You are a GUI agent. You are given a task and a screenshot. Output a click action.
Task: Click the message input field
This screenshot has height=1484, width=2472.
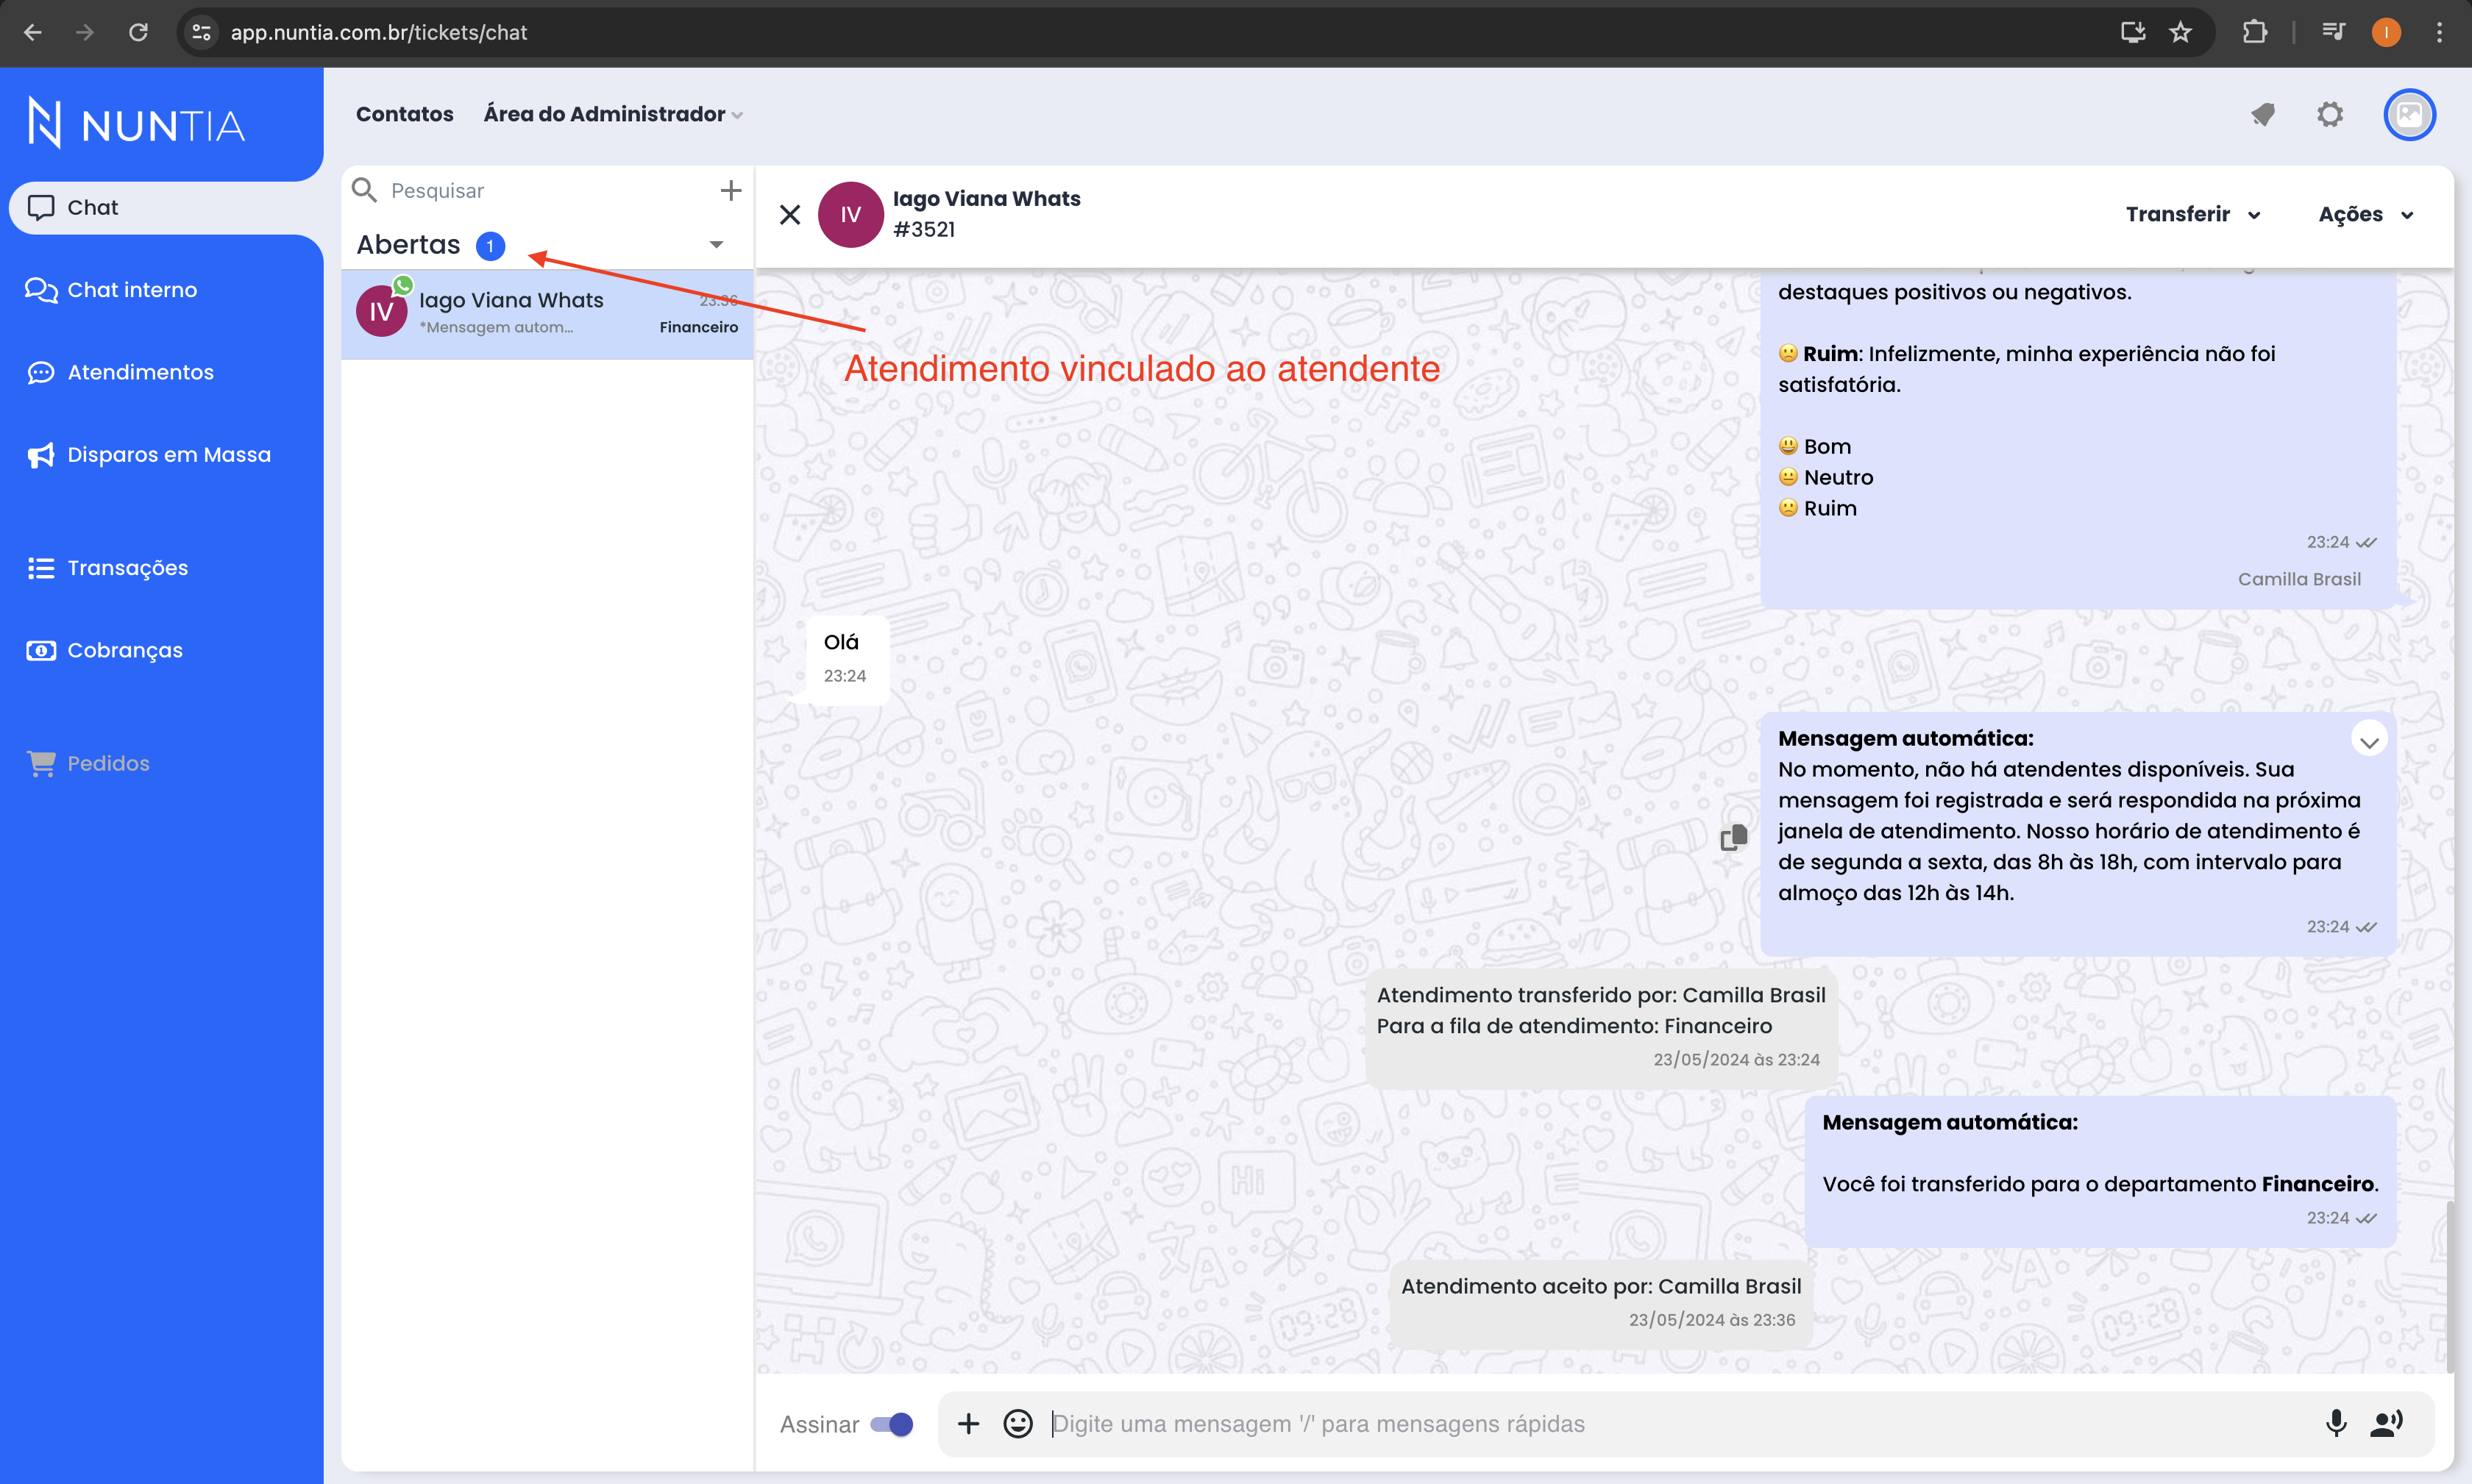1671,1423
